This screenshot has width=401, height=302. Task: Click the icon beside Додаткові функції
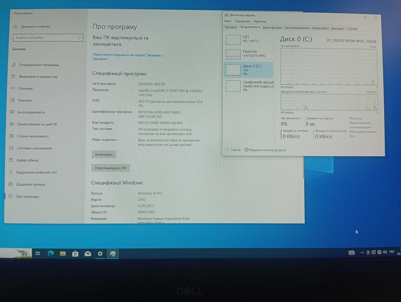click(10, 184)
